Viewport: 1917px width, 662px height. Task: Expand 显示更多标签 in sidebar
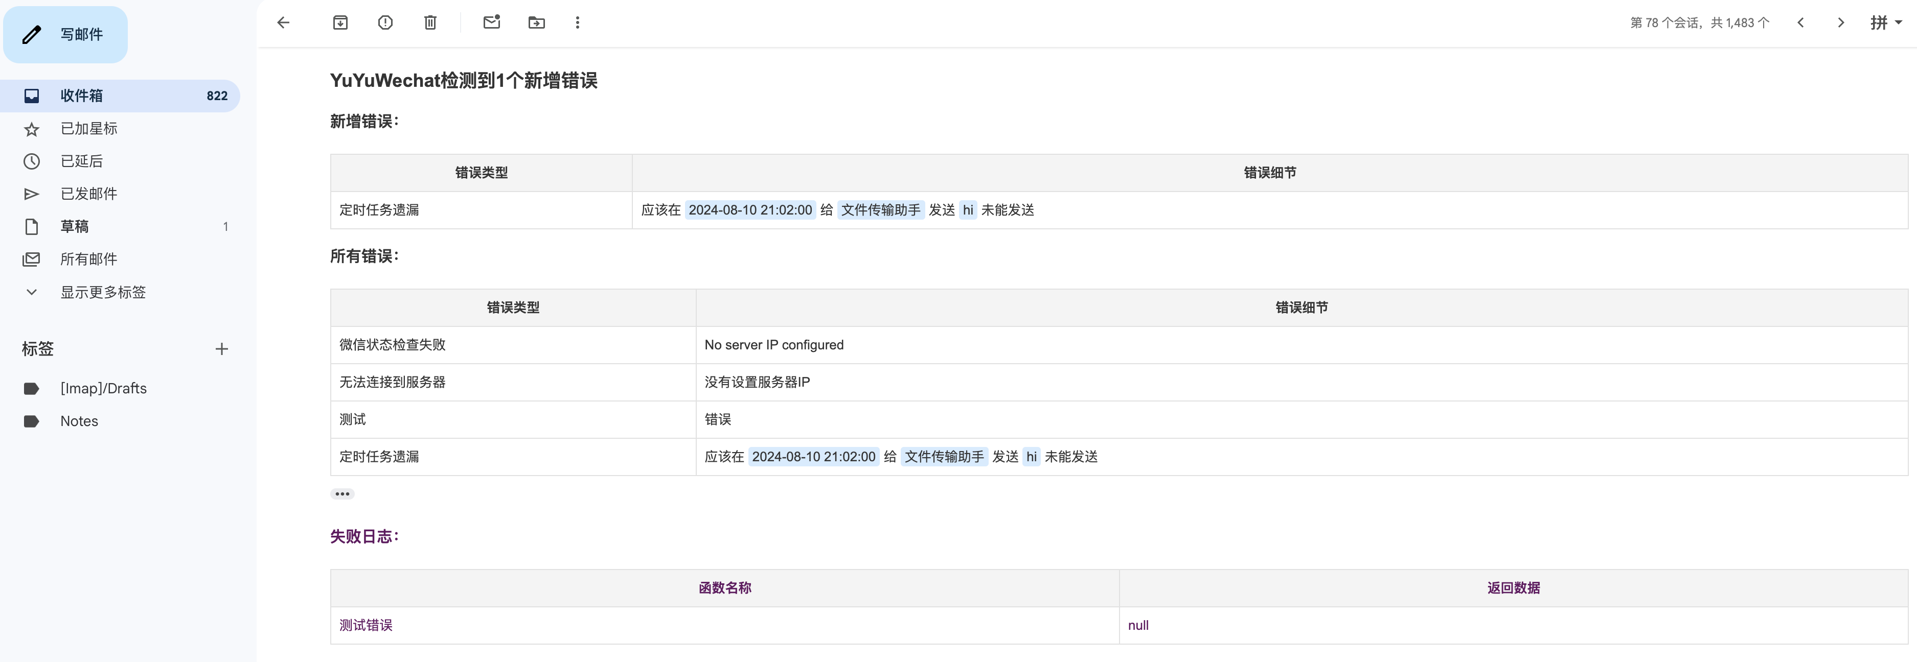103,292
